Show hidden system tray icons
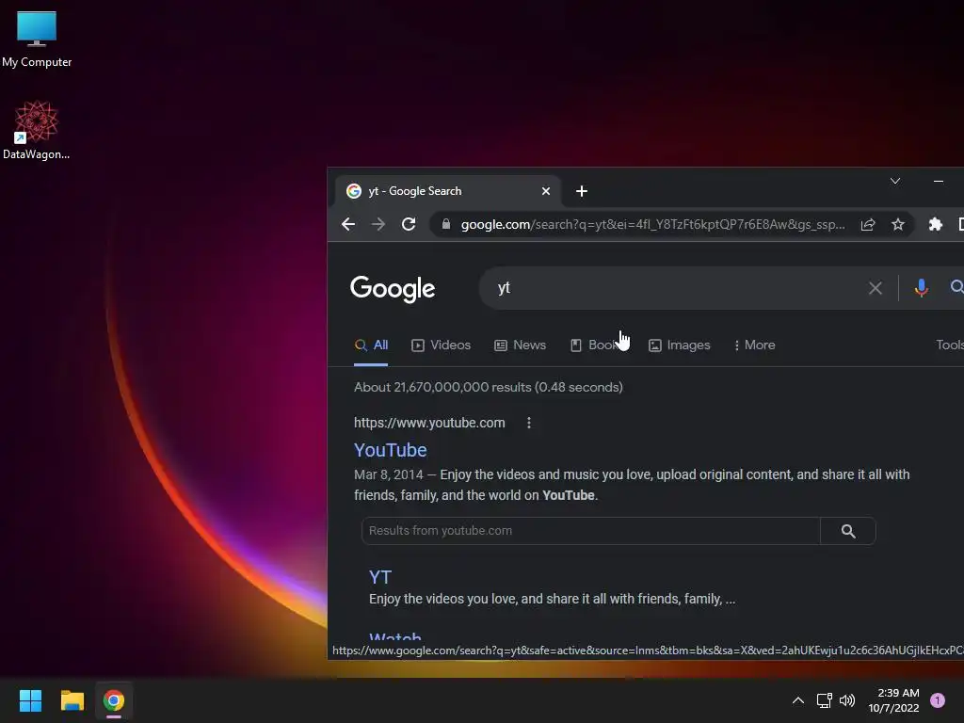Image resolution: width=964 pixels, height=723 pixels. pos(797,700)
